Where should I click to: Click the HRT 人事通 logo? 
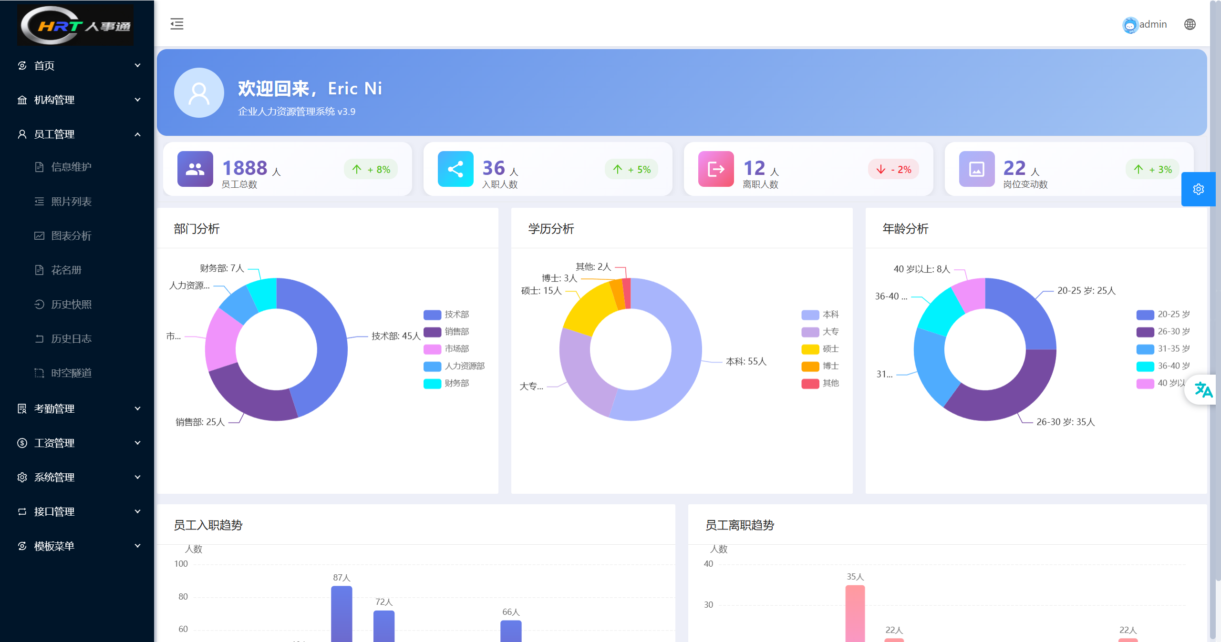coord(75,25)
